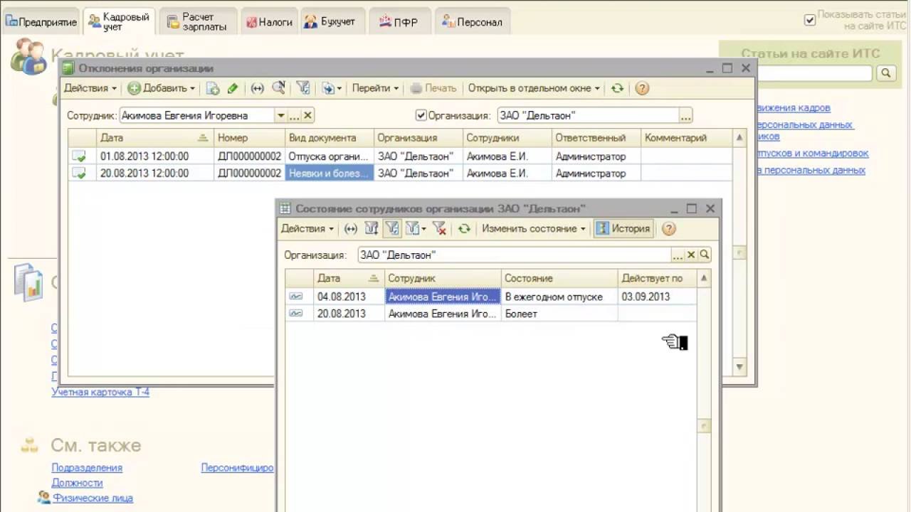Click the date interval (↔) icon in Отклонения организации
The height and width of the screenshot is (512, 911).
tap(258, 88)
